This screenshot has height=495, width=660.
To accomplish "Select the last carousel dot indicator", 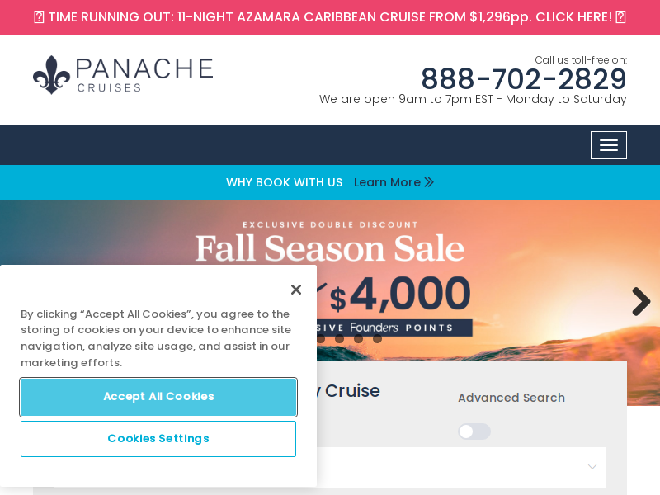I will point(377,339).
